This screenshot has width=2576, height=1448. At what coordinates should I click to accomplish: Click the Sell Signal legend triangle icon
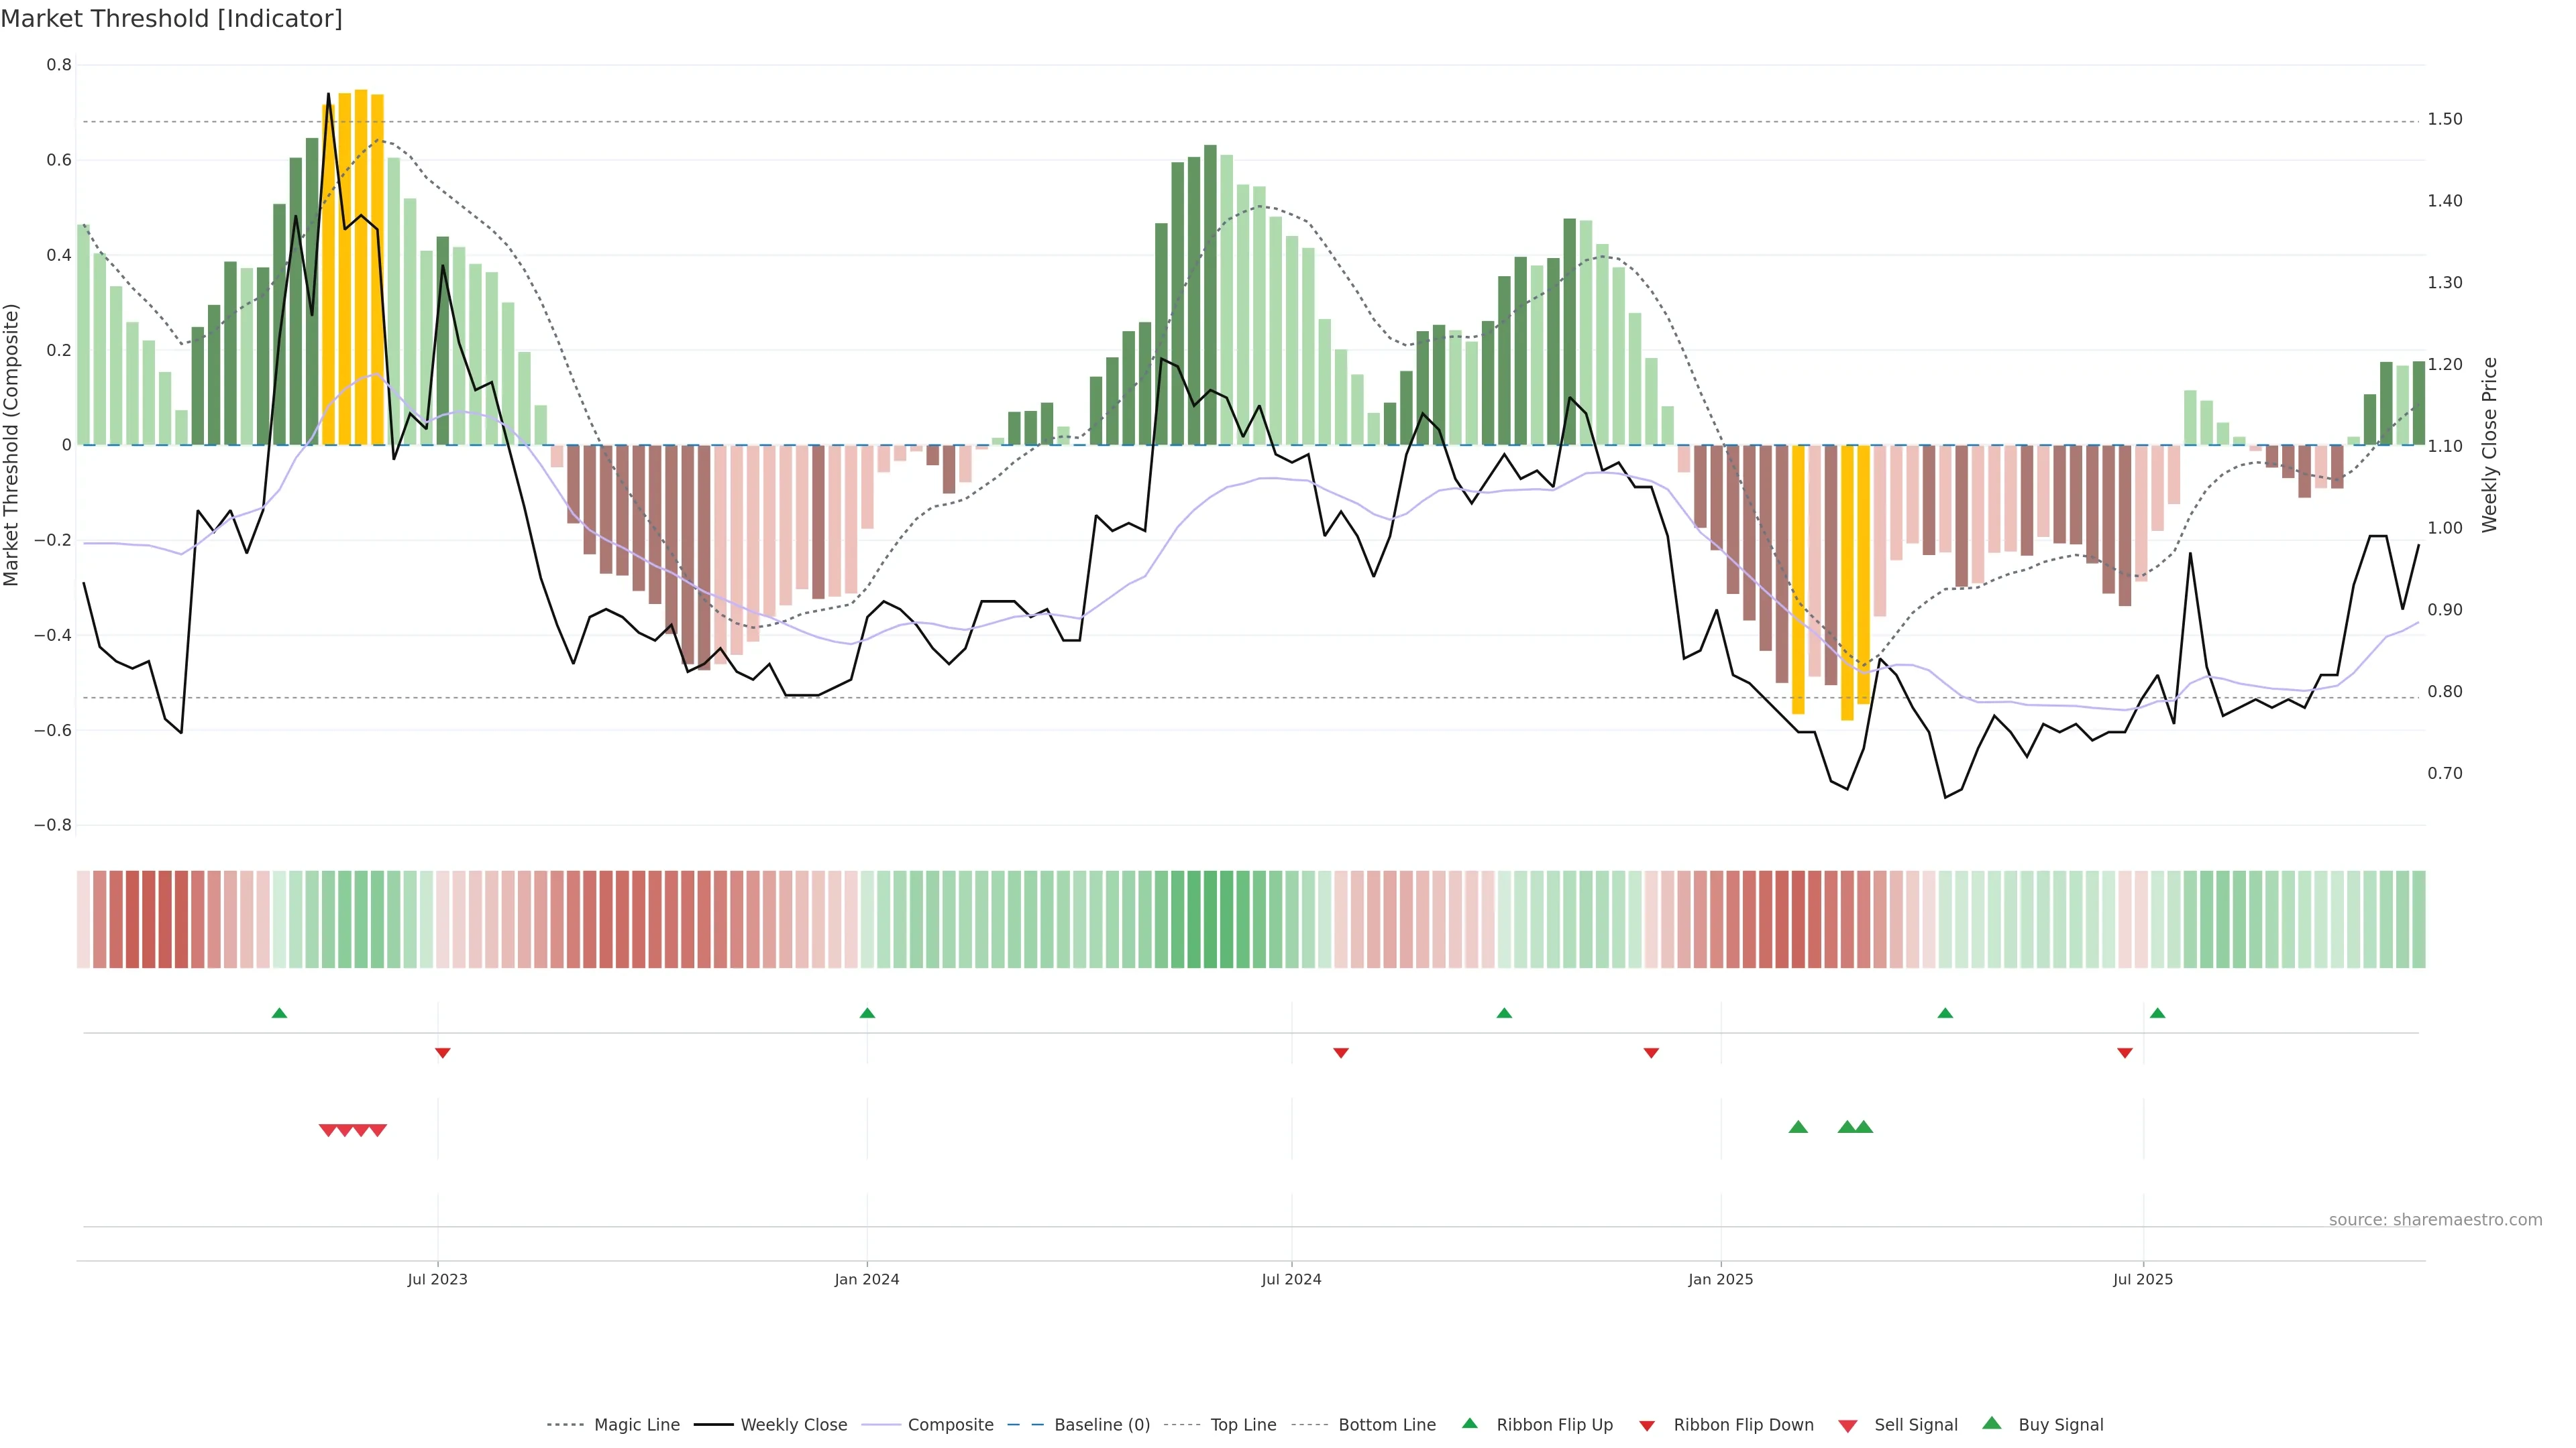click(x=1847, y=1426)
